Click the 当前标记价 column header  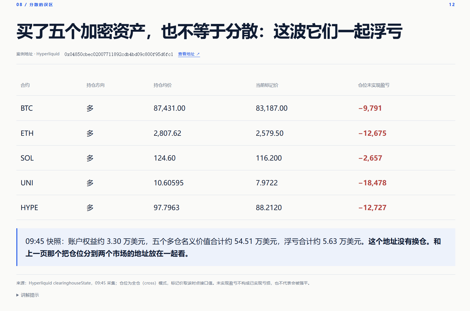(267, 85)
